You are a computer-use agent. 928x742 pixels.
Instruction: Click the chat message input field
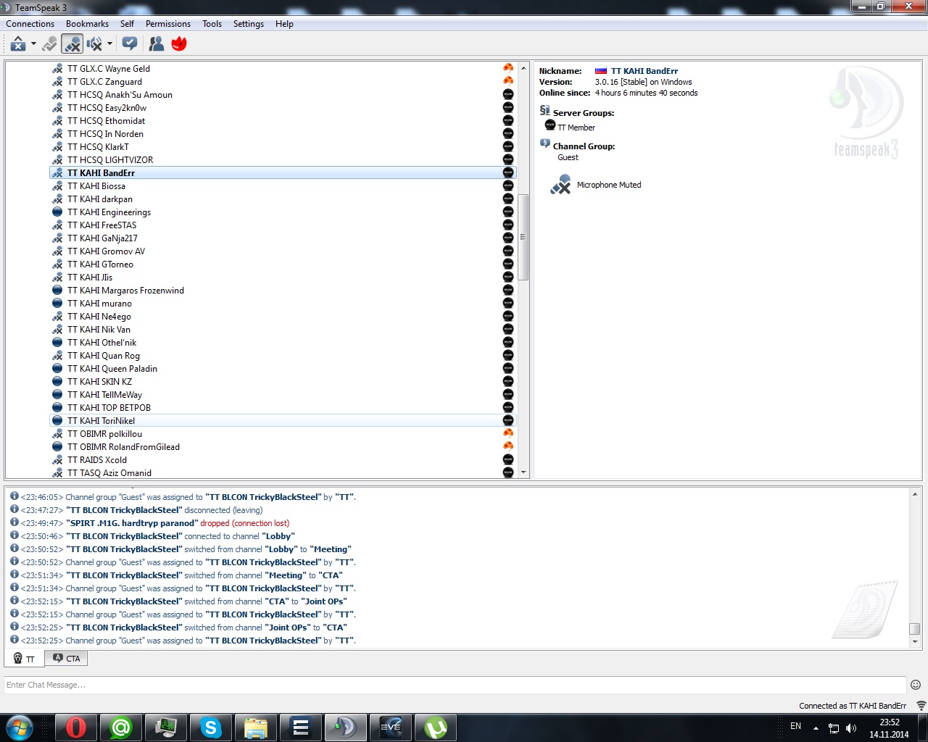coord(455,685)
